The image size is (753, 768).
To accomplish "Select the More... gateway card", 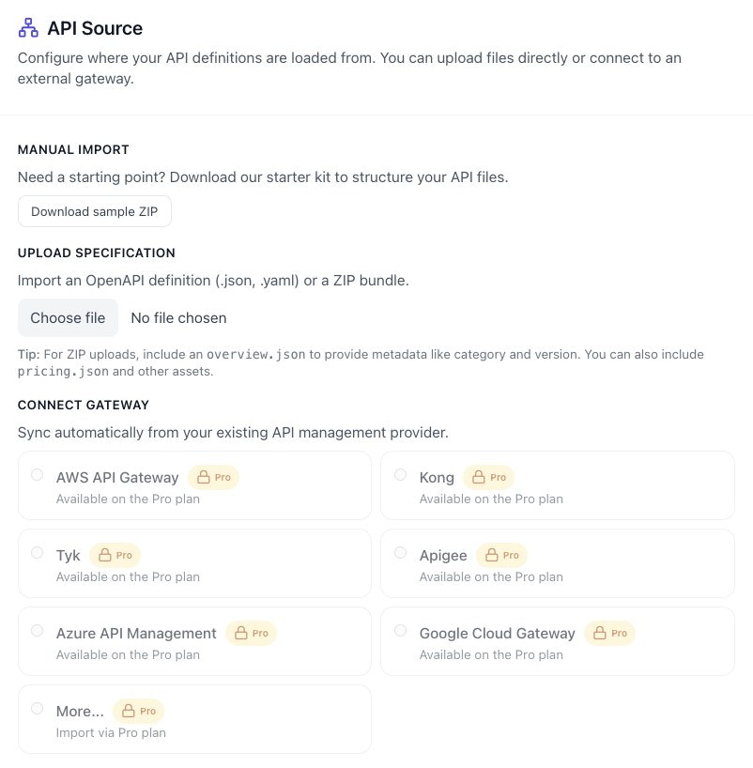I will [194, 719].
